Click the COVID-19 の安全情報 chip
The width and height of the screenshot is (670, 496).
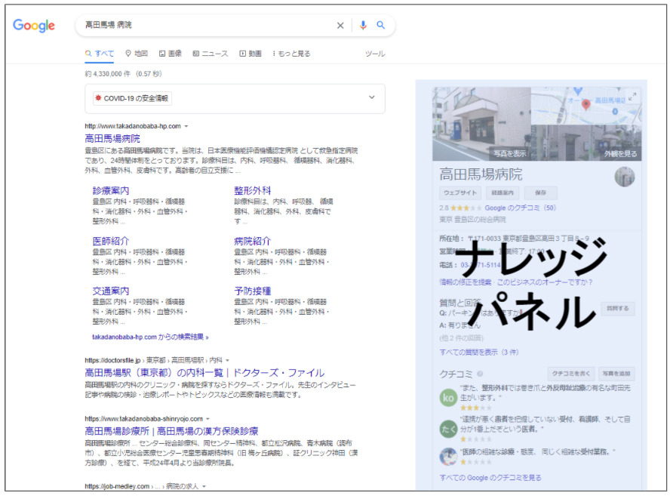point(131,98)
